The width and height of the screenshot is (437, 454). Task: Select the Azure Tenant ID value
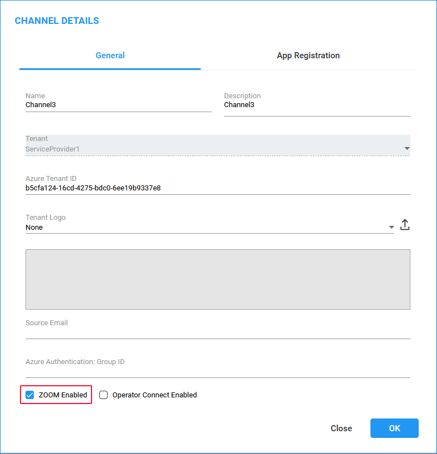[93, 188]
